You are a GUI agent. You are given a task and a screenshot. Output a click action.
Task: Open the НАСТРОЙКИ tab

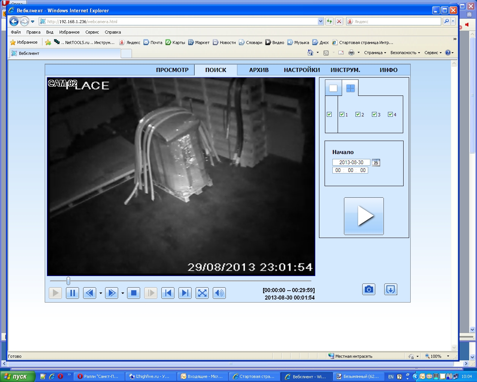click(302, 70)
